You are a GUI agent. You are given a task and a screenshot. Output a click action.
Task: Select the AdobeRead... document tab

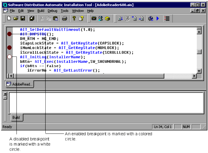19,84
